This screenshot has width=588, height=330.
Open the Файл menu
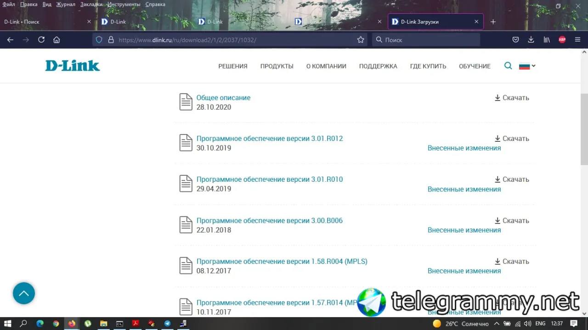point(9,4)
